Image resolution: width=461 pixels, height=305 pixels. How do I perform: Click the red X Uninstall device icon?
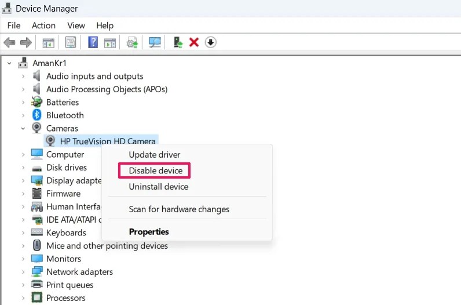click(194, 42)
